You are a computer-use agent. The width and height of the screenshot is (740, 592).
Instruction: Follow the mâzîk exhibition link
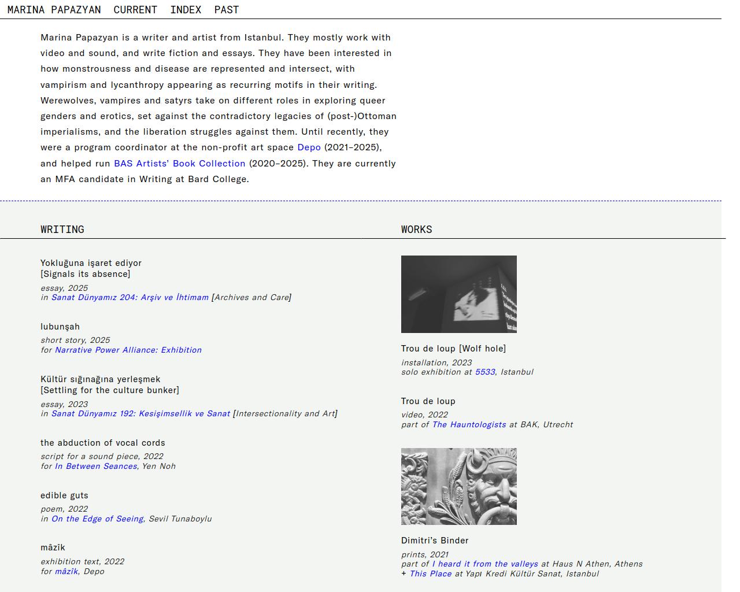tap(66, 572)
